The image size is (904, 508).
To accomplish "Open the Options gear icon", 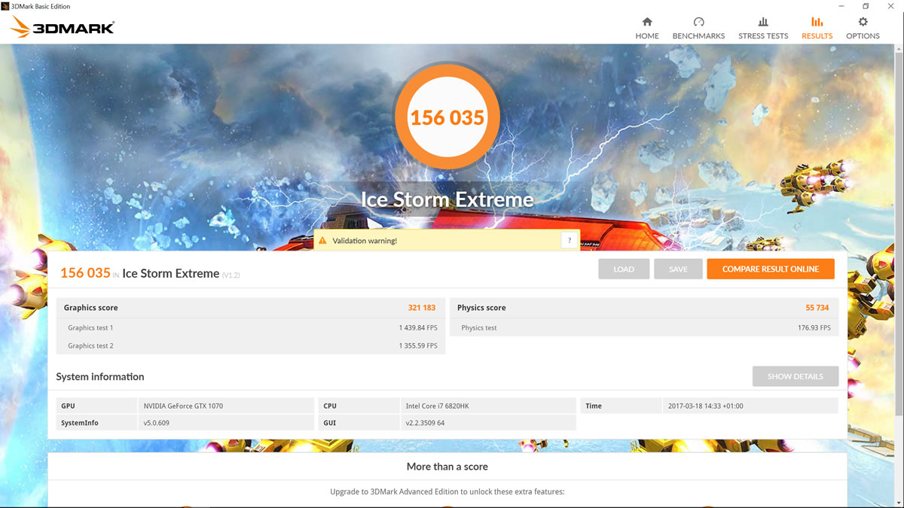I will point(863,22).
